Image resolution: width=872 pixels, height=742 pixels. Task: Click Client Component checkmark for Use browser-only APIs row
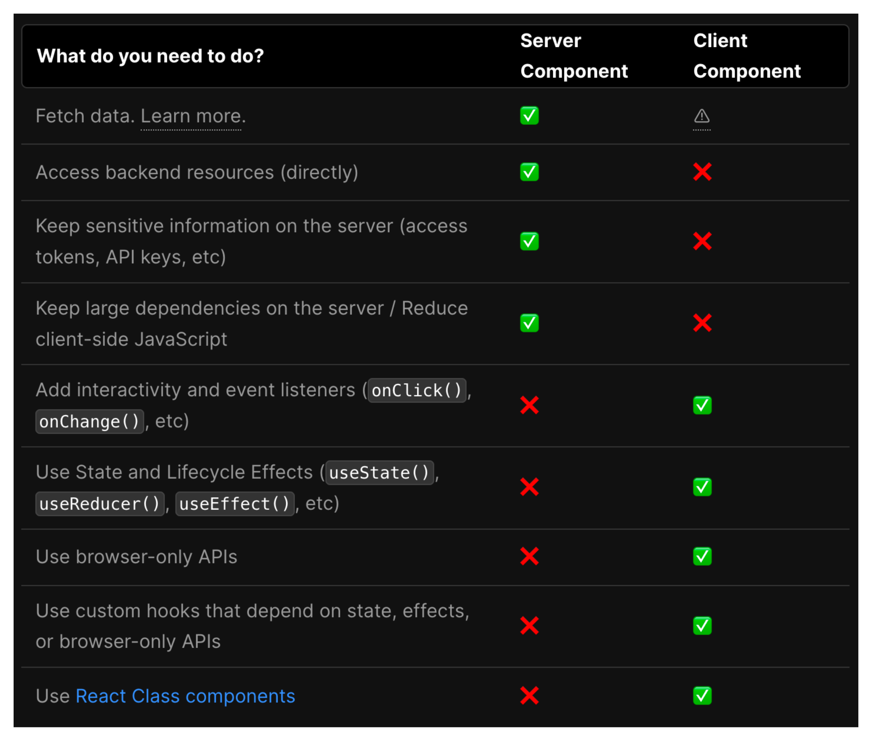click(x=702, y=556)
